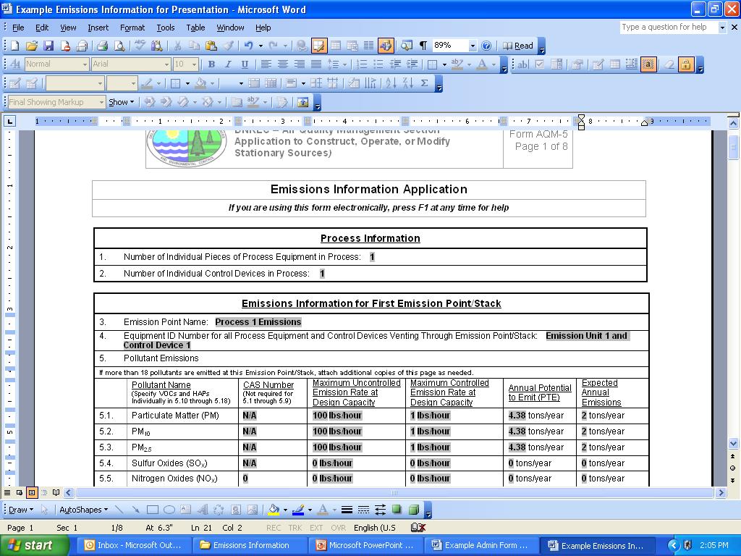Create a new blank document
Image resolution: width=741 pixels, height=556 pixels.
point(15,46)
